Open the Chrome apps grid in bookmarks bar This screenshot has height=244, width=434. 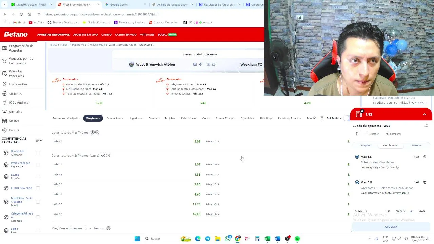coord(4,22)
